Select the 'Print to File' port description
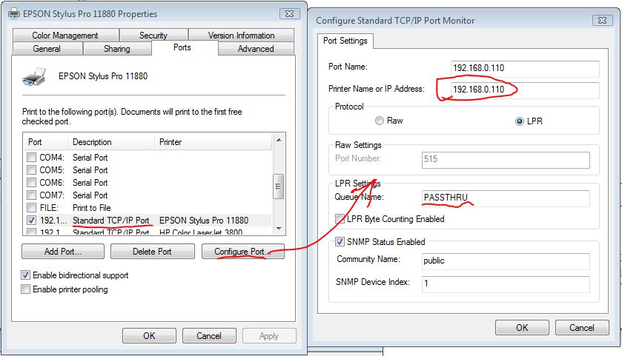The width and height of the screenshot is (622, 356). coord(92,208)
